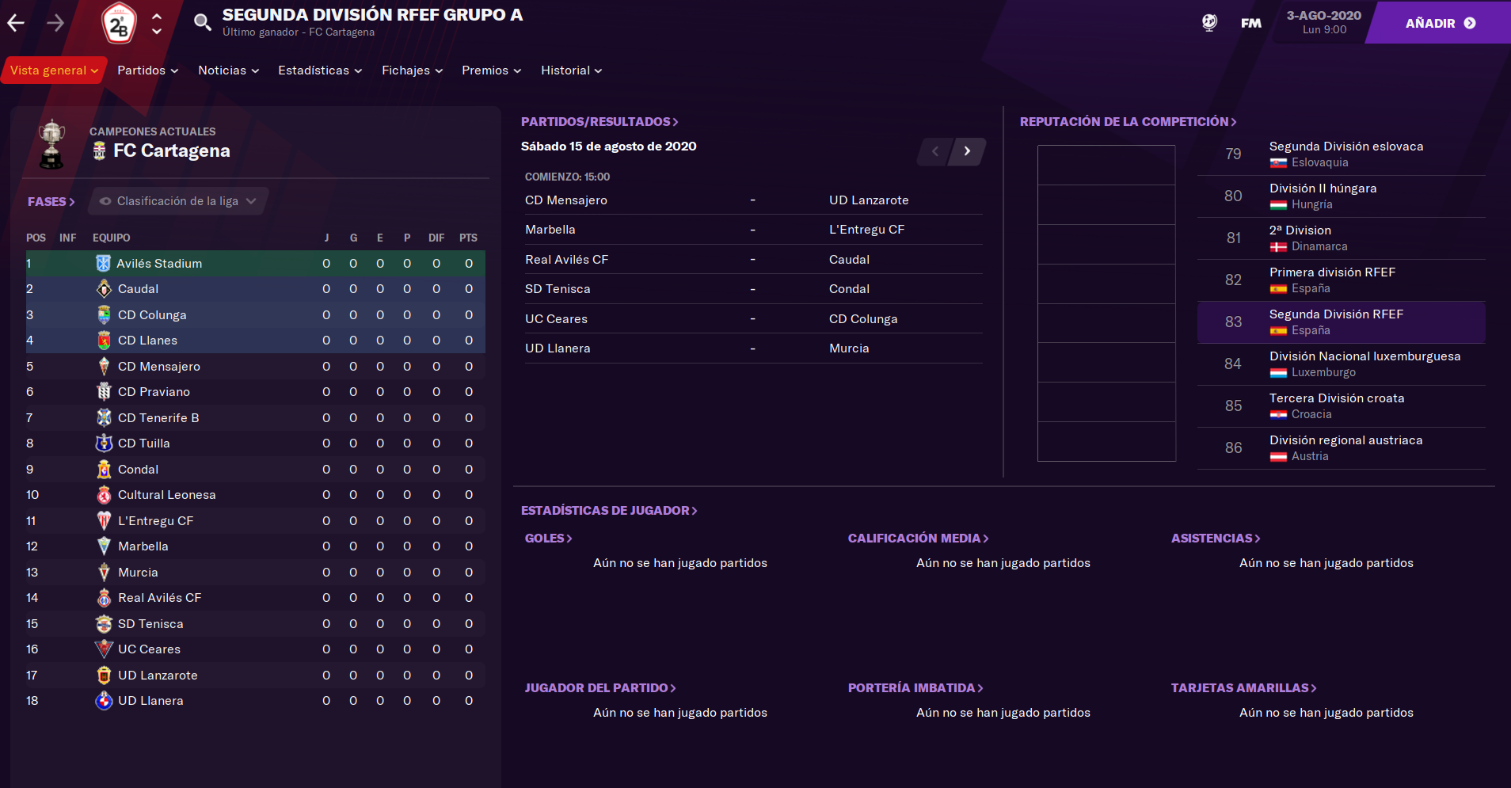
Task: Click the CD Llanes club badge
Action: point(104,341)
